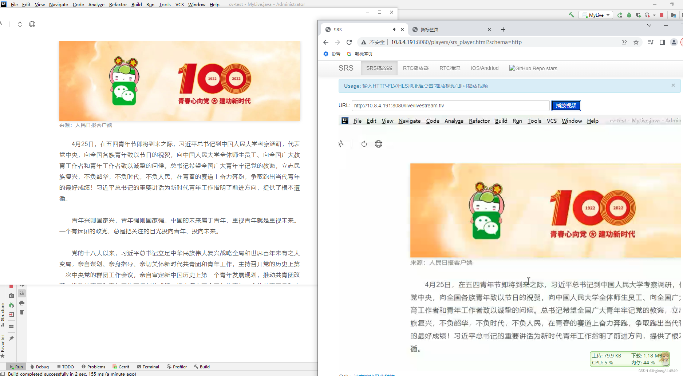Open the Build tool window tab
The image size is (683, 376).
click(x=202, y=367)
